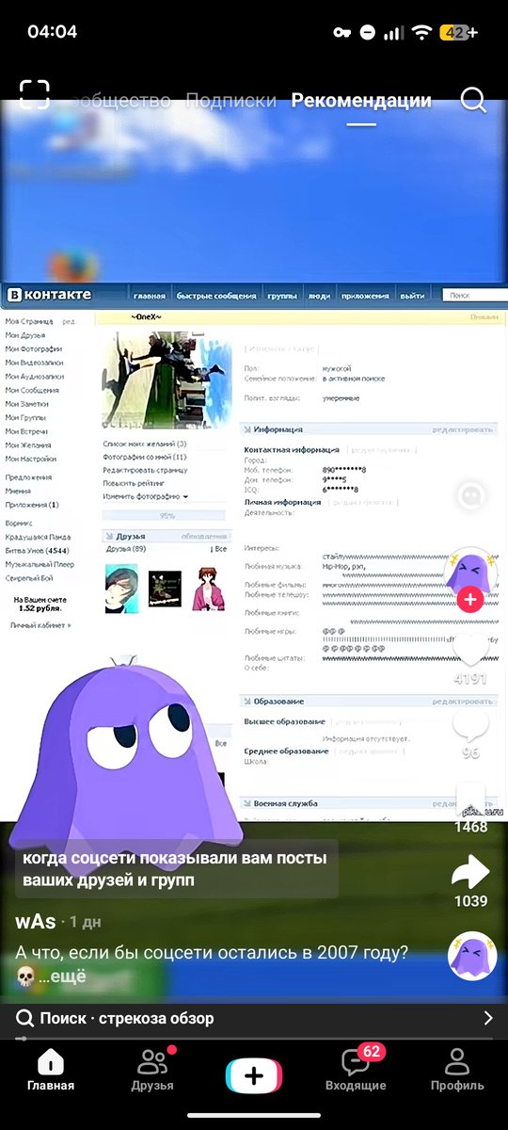Tap the magnifier icon in Поиск bar
This screenshot has width=508, height=1130.
[x=25, y=1018]
